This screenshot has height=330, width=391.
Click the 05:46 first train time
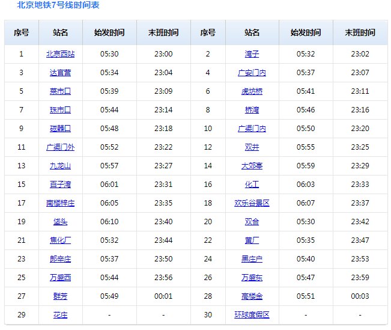tap(306, 110)
